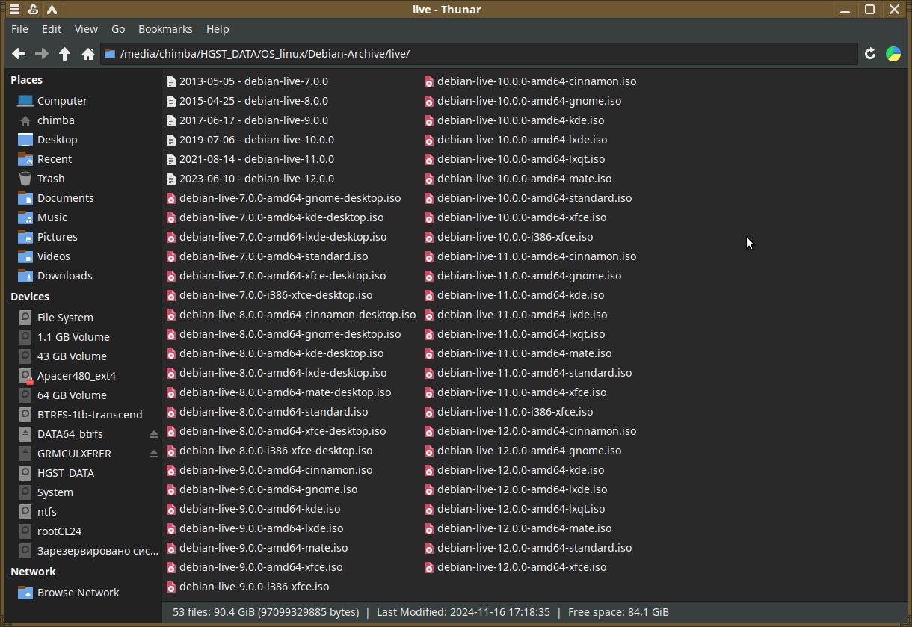Open the Edit menu
Screen dimensions: 912x627
(x=52, y=29)
